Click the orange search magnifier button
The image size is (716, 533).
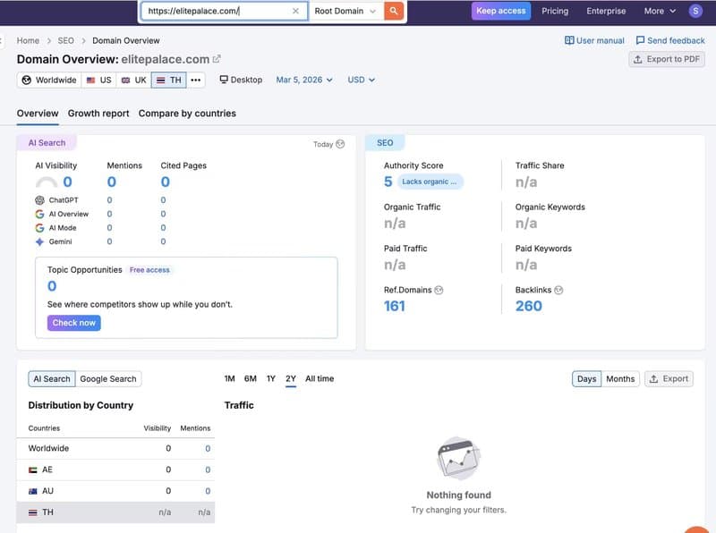coord(394,11)
